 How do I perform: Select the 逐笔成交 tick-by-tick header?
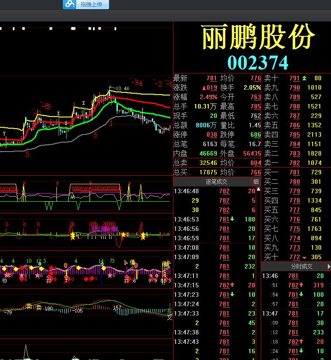pos(216,182)
